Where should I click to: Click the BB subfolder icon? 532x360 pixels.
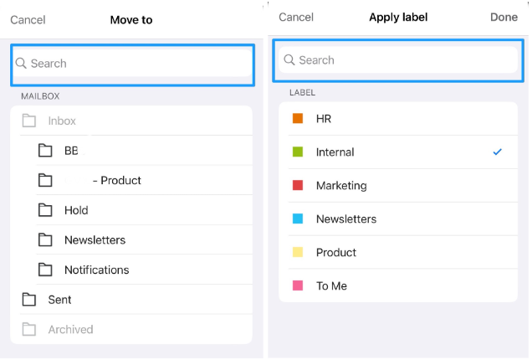pyautogui.click(x=45, y=151)
